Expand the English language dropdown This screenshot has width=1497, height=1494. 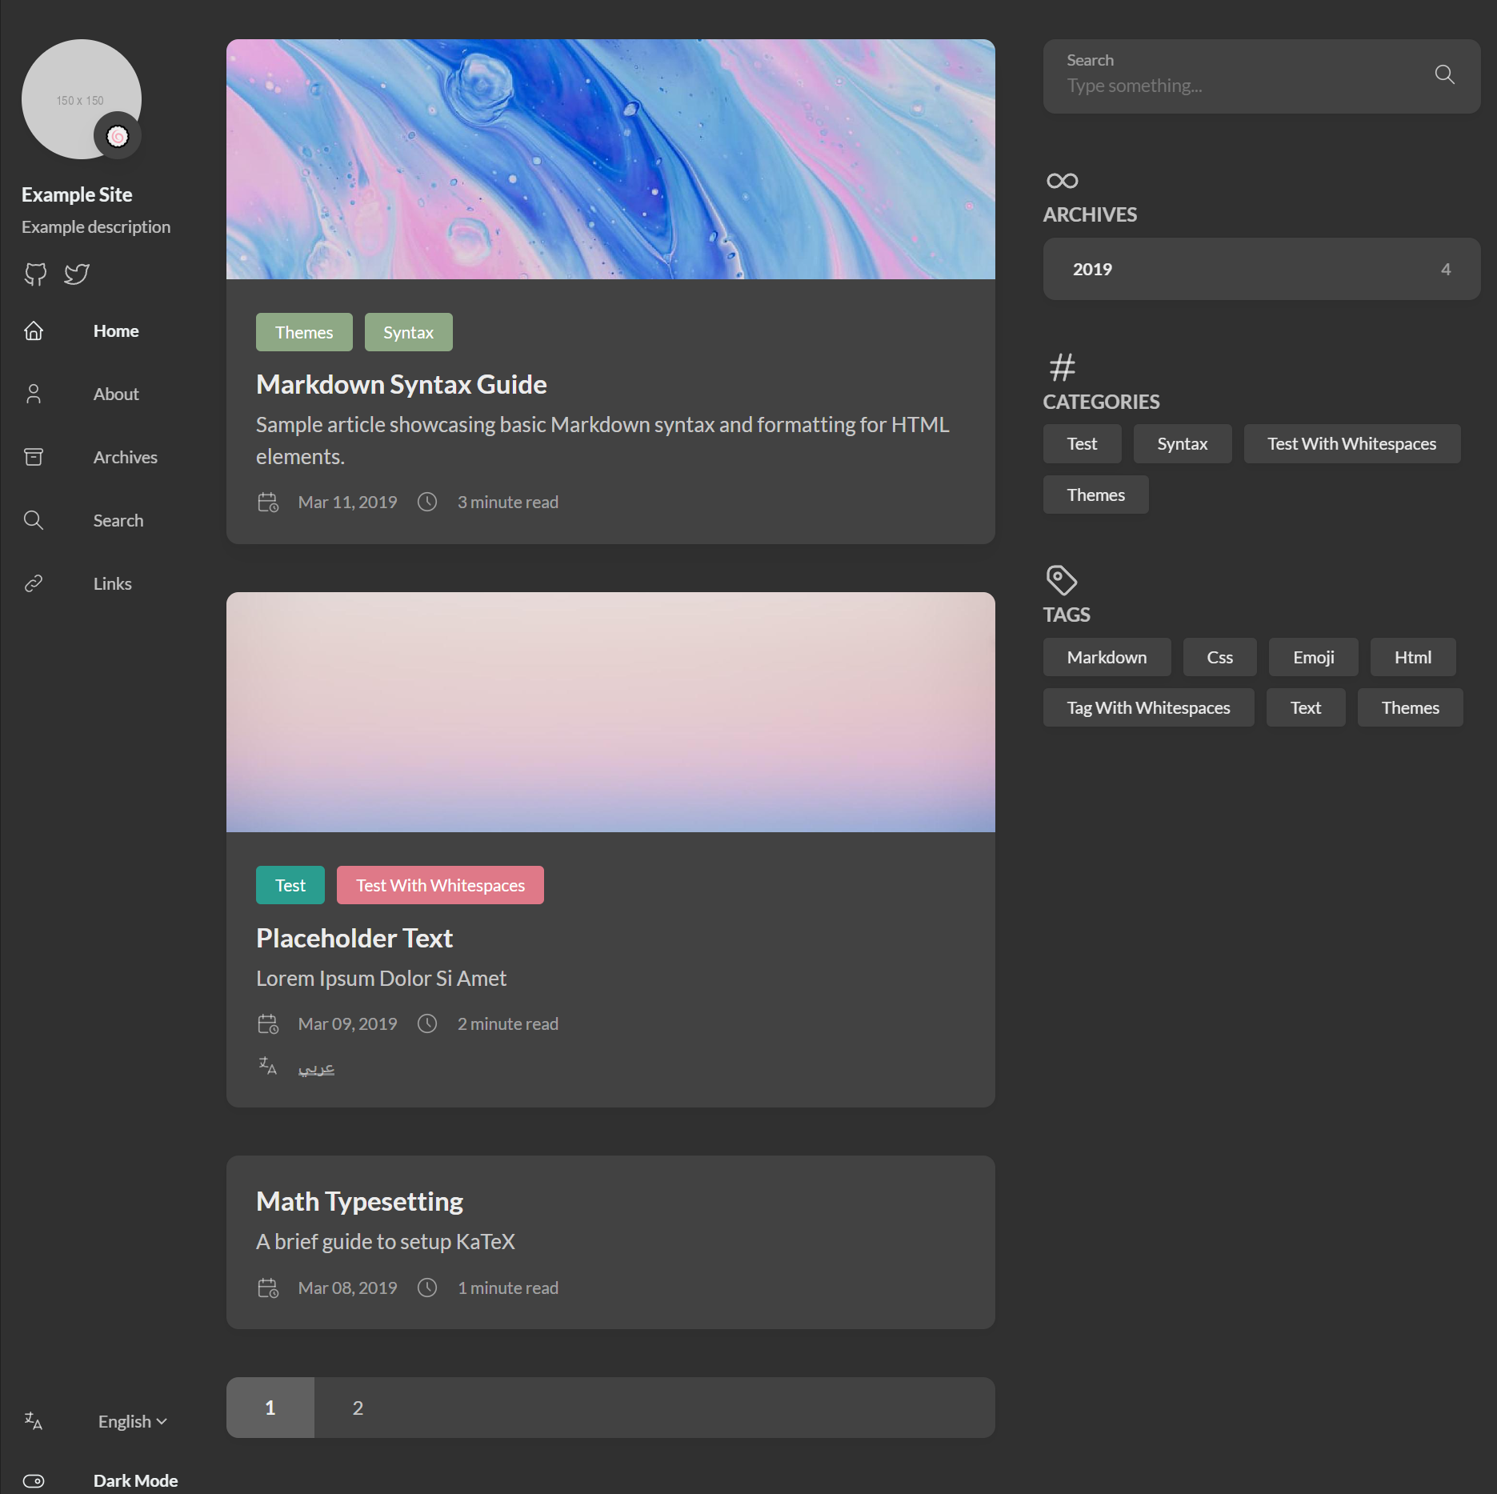tap(131, 1421)
